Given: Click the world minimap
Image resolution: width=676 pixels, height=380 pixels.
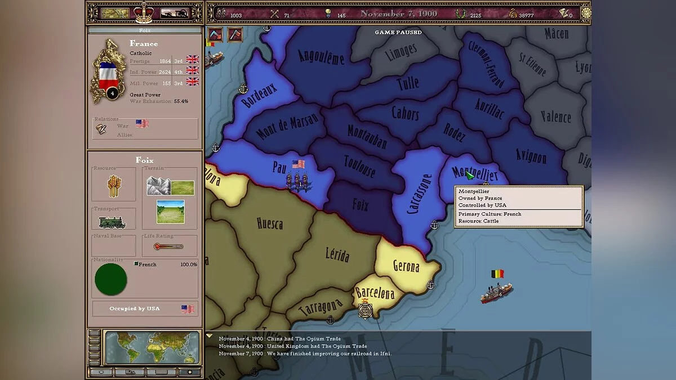Looking at the screenshot, I should coord(152,348).
